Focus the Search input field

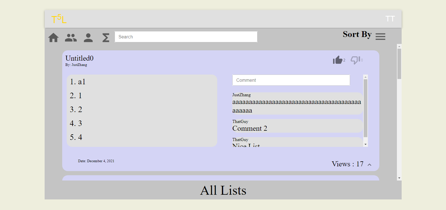click(x=186, y=37)
